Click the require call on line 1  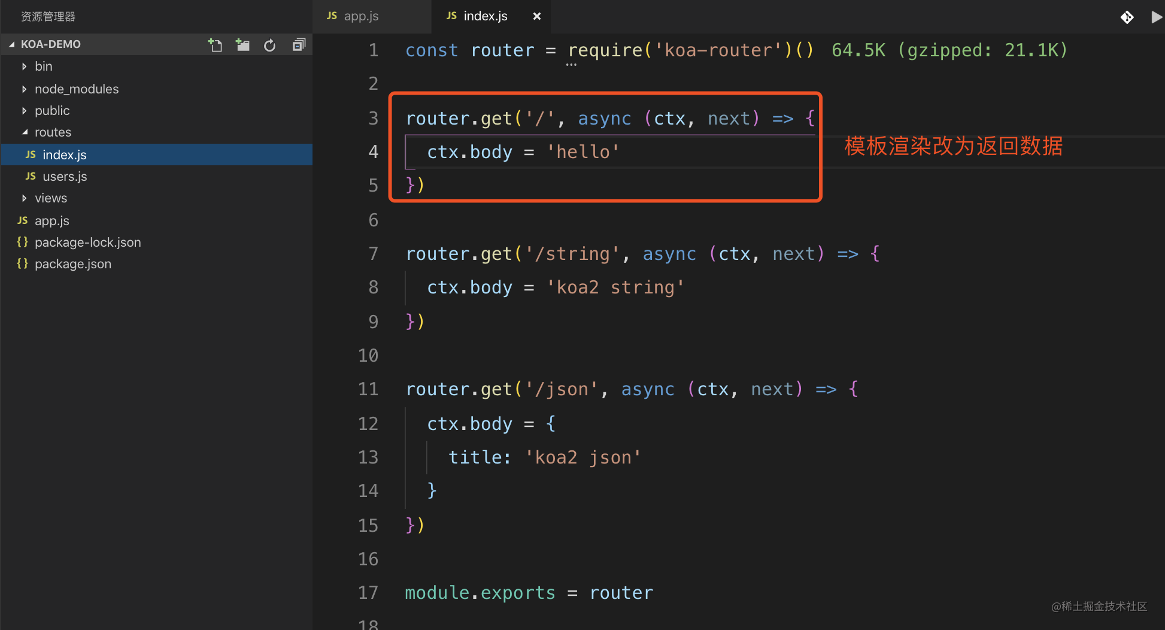605,50
